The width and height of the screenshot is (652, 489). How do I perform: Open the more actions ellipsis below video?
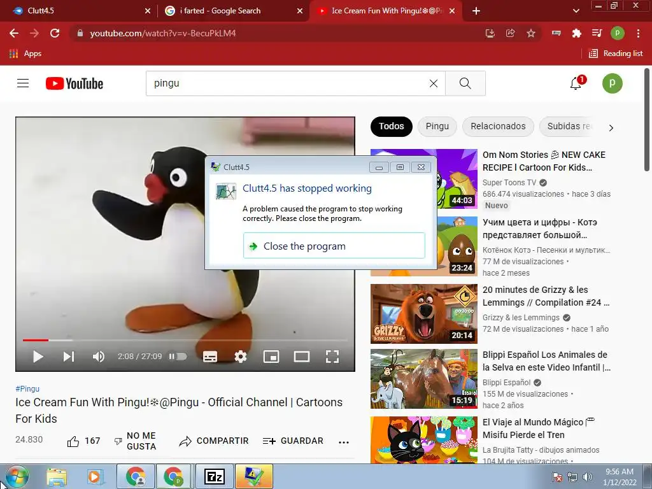pyautogui.click(x=344, y=442)
